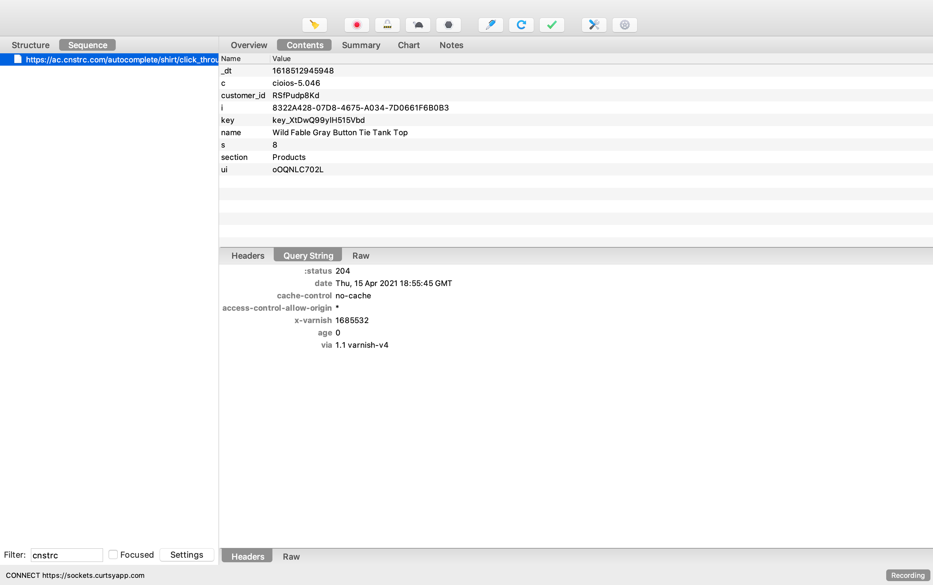Click the compose pen icon
933x585 pixels.
pos(490,25)
